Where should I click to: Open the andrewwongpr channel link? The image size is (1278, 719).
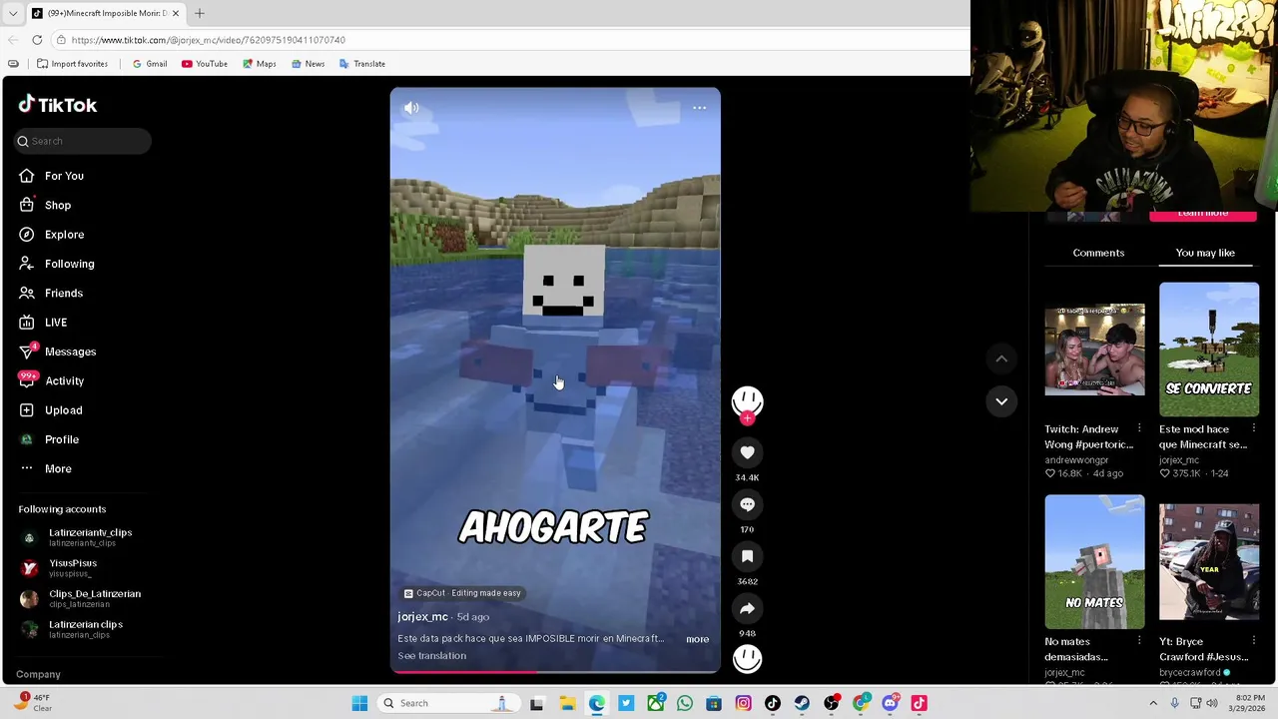(1076, 460)
